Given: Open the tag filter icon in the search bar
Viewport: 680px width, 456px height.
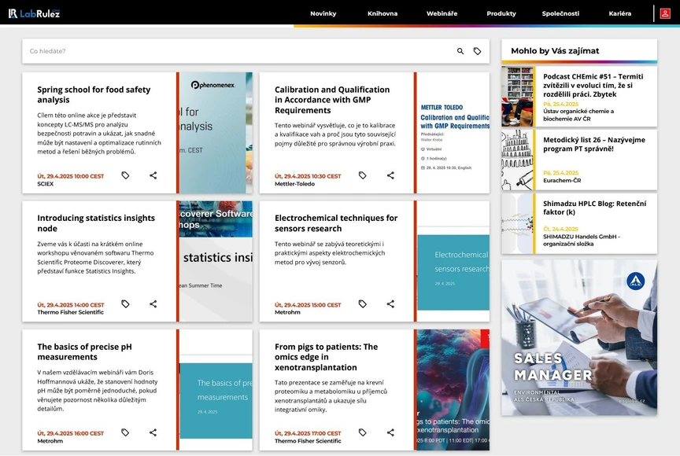Looking at the screenshot, I should tap(478, 50).
